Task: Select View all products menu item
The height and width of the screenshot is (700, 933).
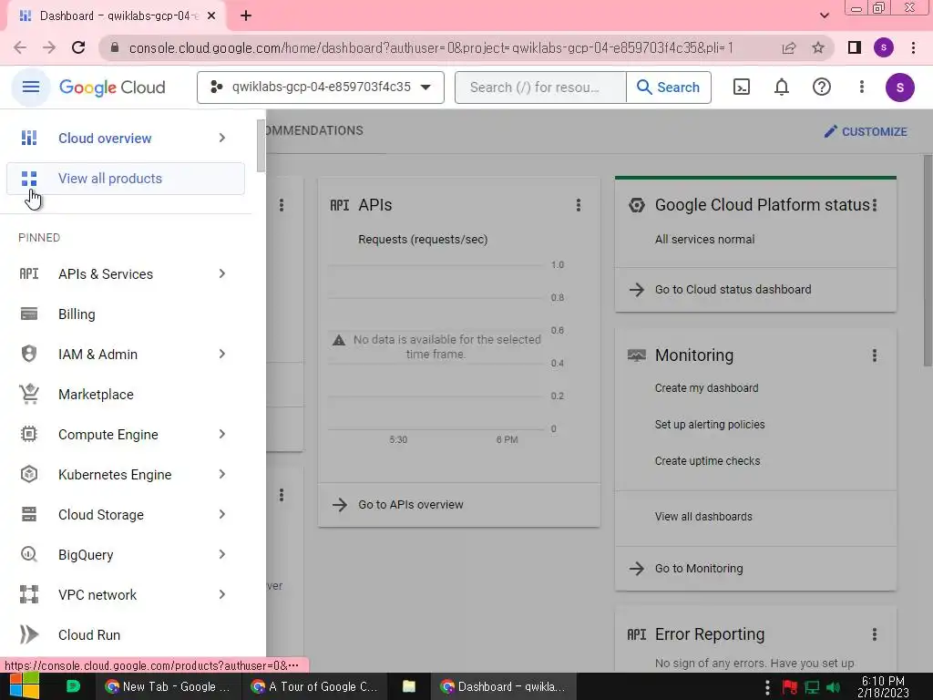Action: pyautogui.click(x=126, y=179)
